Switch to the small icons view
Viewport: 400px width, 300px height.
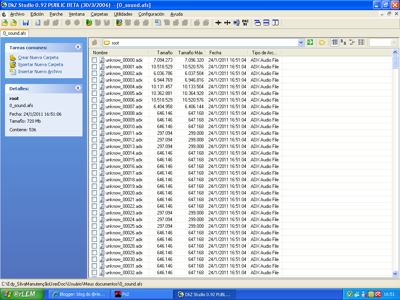click(x=352, y=42)
